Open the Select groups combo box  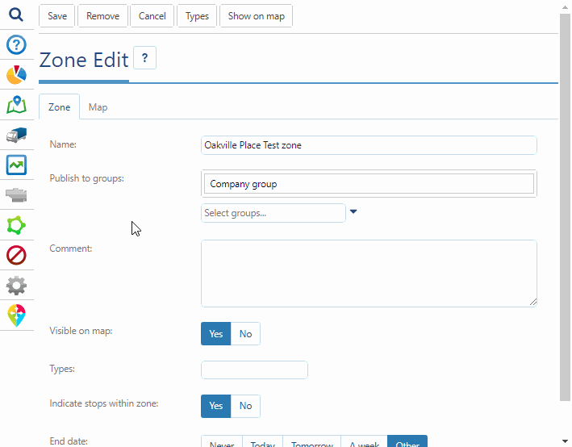click(x=273, y=213)
